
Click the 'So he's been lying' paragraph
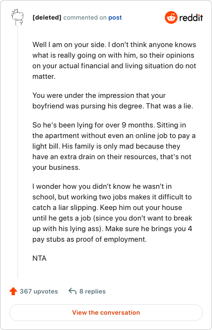[114, 146]
